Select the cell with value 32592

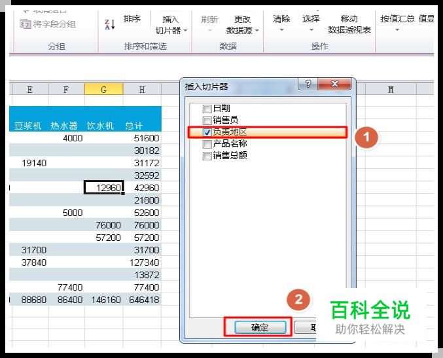pos(142,175)
